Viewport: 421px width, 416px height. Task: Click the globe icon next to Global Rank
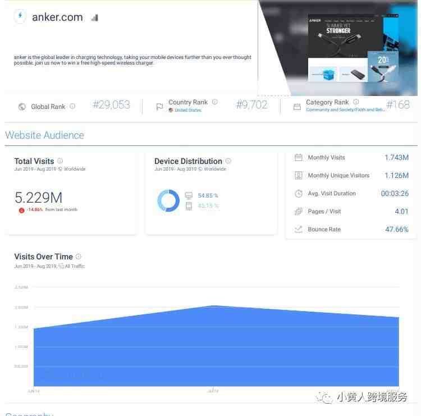pos(22,107)
